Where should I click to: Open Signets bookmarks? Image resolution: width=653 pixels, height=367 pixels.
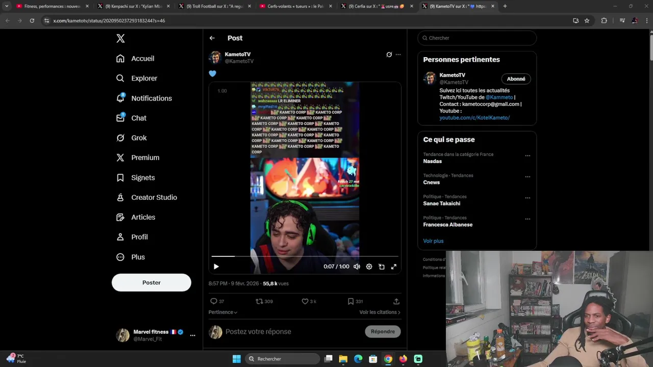pyautogui.click(x=135, y=177)
